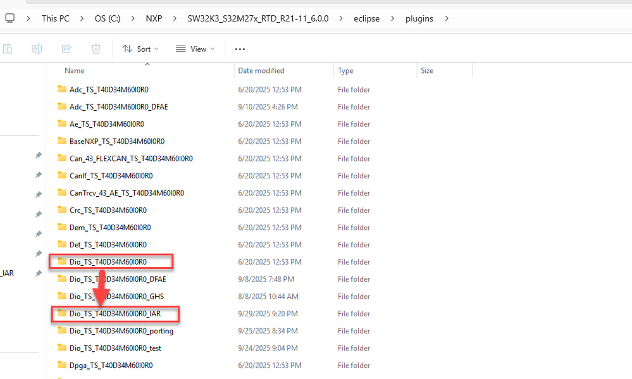Image resolution: width=632 pixels, height=379 pixels.
Task: Click date 9/24/2025 9:04 PM cell
Action: click(268, 349)
